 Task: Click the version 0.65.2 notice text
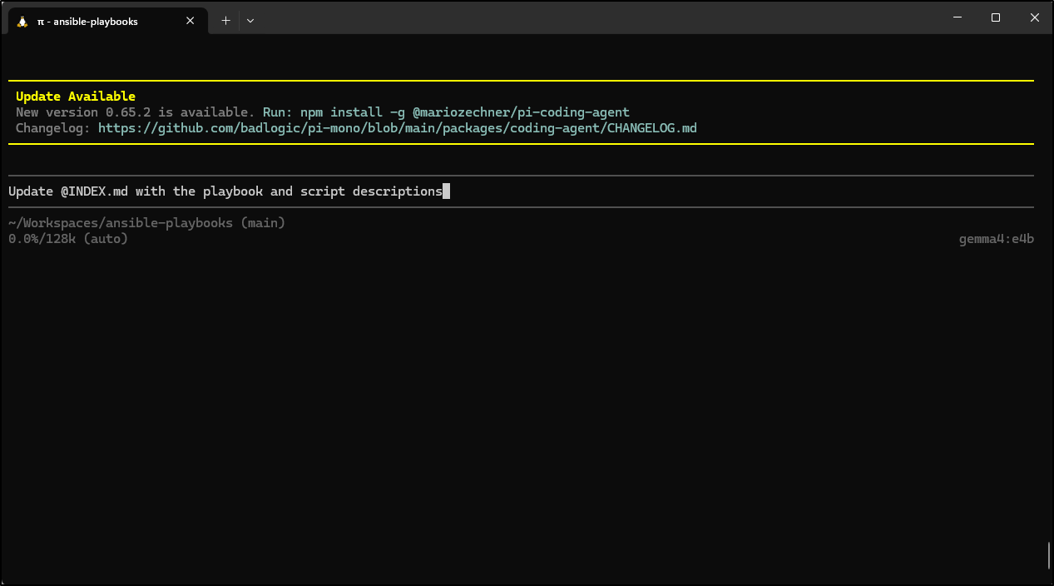(x=135, y=112)
